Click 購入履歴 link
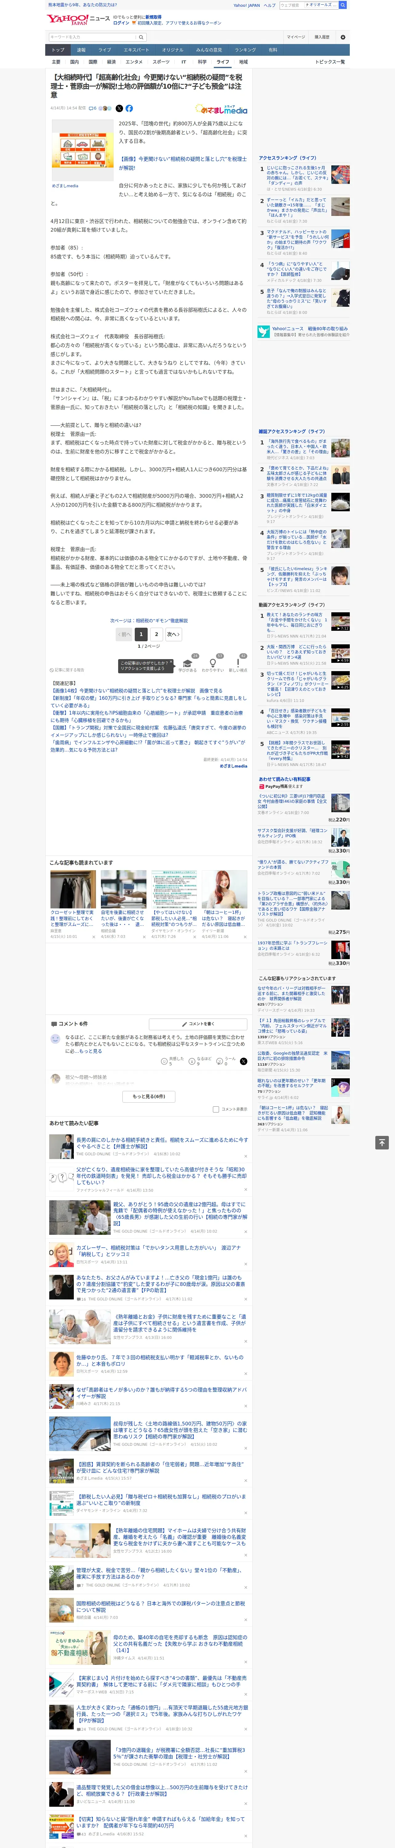 322,37
